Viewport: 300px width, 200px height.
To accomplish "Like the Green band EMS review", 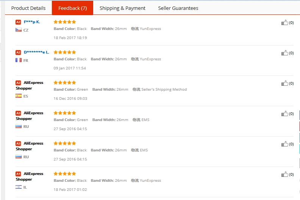I will click(x=284, y=113).
